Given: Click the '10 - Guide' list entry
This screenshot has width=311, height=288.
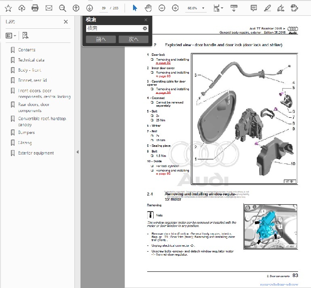Looking at the screenshot, I should click(154, 161).
